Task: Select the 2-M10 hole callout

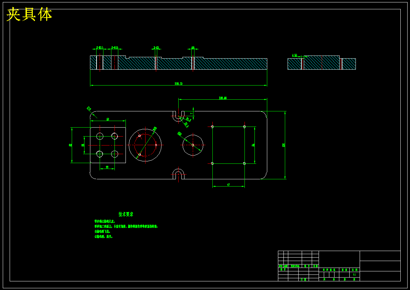Action: (100, 48)
